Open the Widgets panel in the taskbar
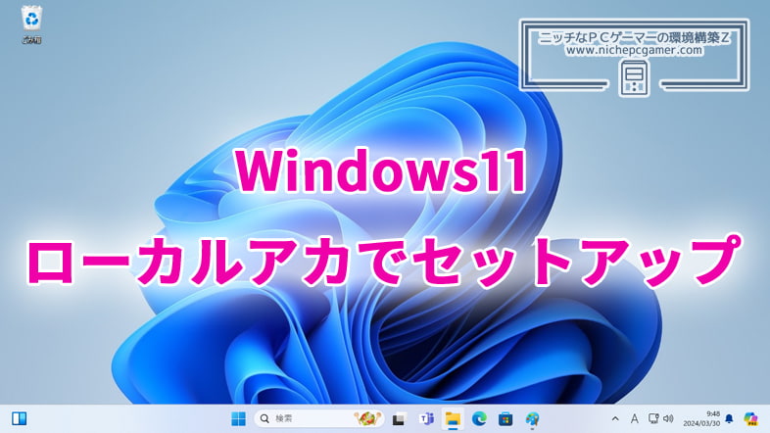 tap(20, 418)
